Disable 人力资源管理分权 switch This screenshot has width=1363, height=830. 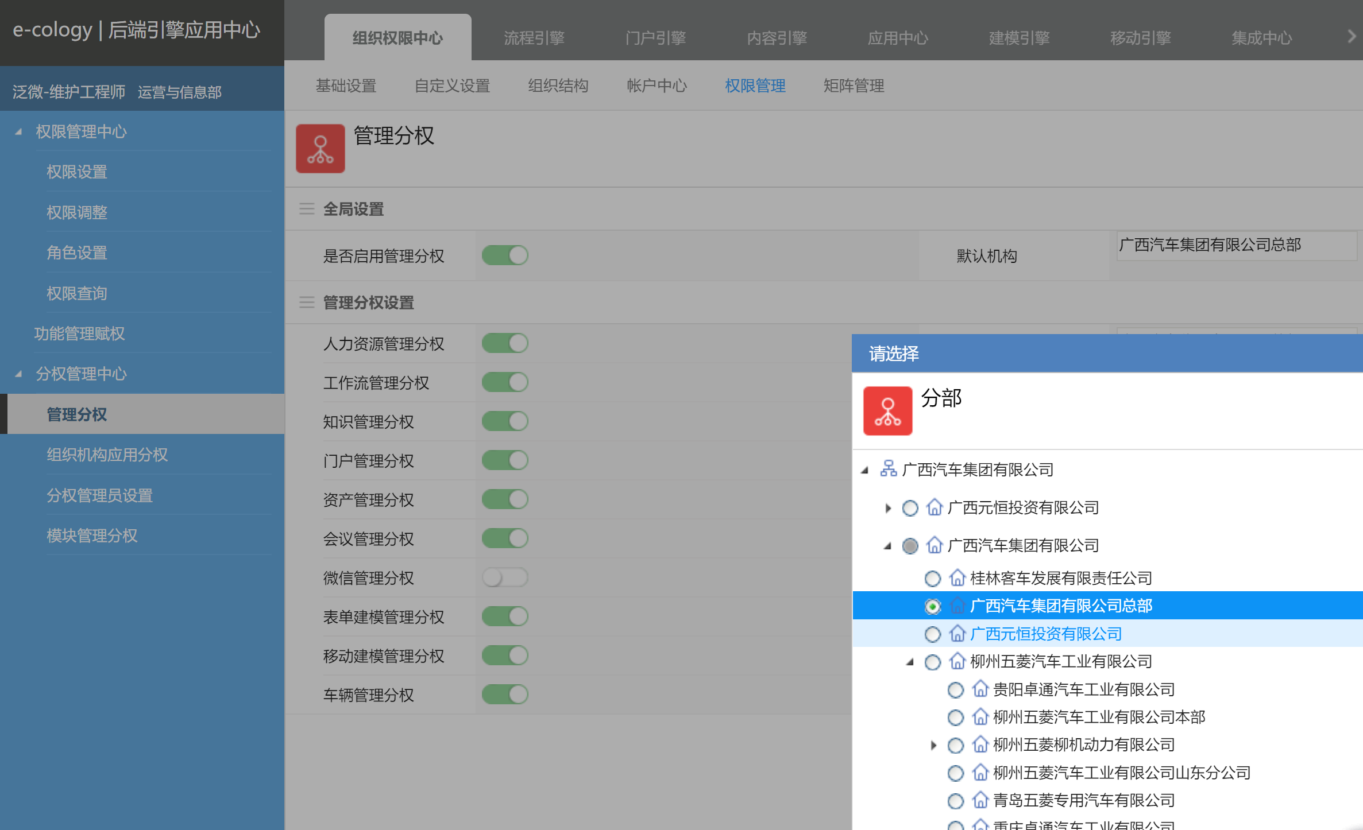(x=505, y=344)
